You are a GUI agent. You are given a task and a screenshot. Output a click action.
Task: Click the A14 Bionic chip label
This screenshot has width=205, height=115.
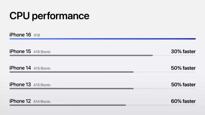(x=42, y=101)
